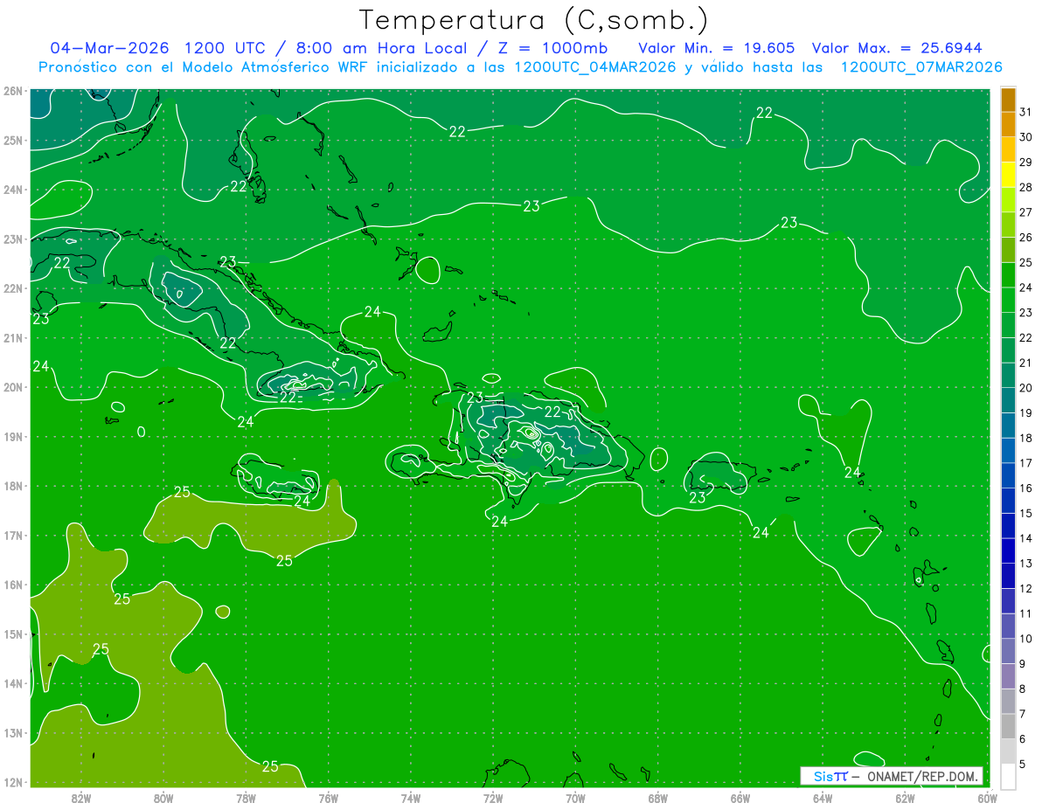The image size is (1049, 810).
Task: Click the color scale legend value 27
Action: click(1026, 212)
